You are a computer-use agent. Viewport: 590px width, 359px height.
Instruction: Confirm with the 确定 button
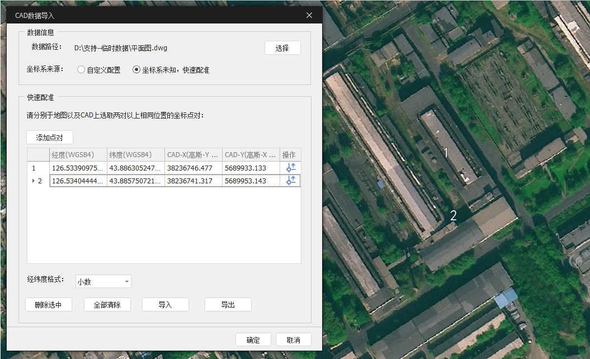[253, 340]
